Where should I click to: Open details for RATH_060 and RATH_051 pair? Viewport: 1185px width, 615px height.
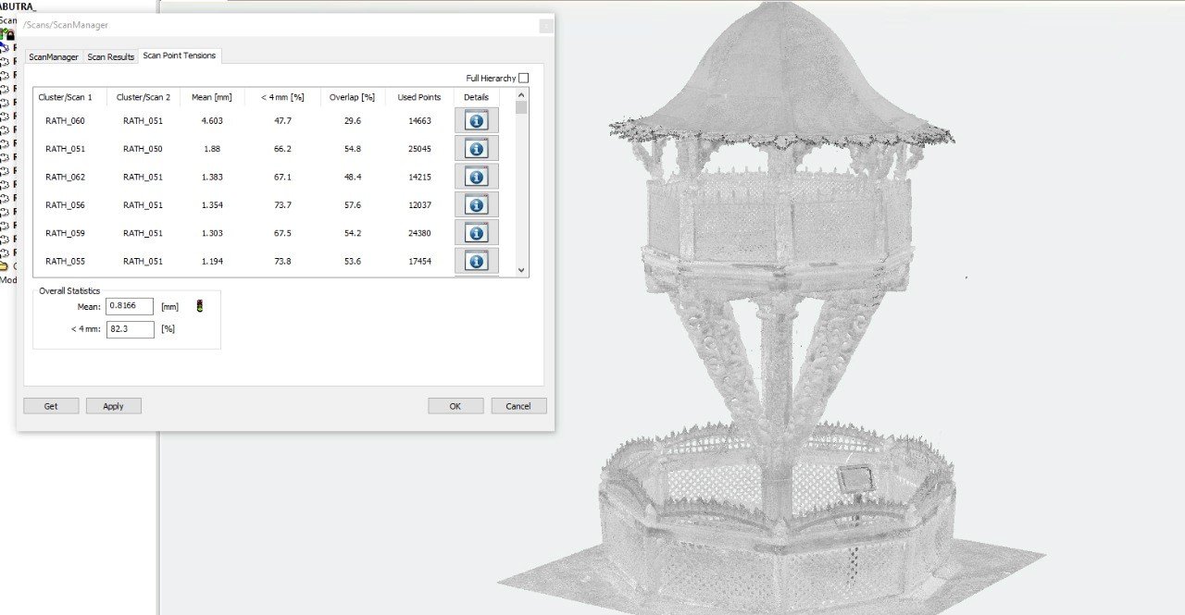[476, 120]
